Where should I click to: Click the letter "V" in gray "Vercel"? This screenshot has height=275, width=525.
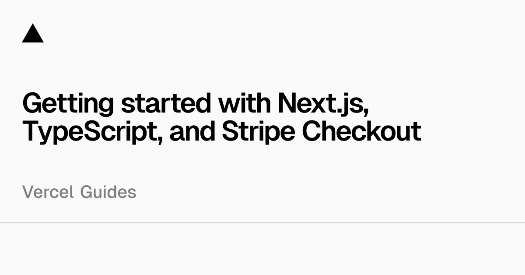[27, 192]
